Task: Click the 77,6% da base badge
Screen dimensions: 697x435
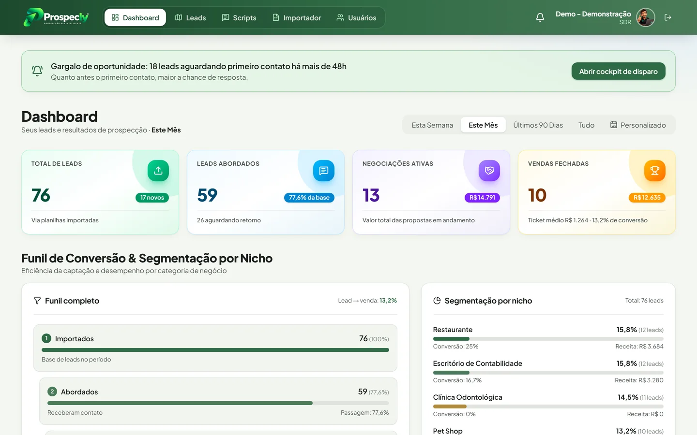Action: (x=309, y=197)
